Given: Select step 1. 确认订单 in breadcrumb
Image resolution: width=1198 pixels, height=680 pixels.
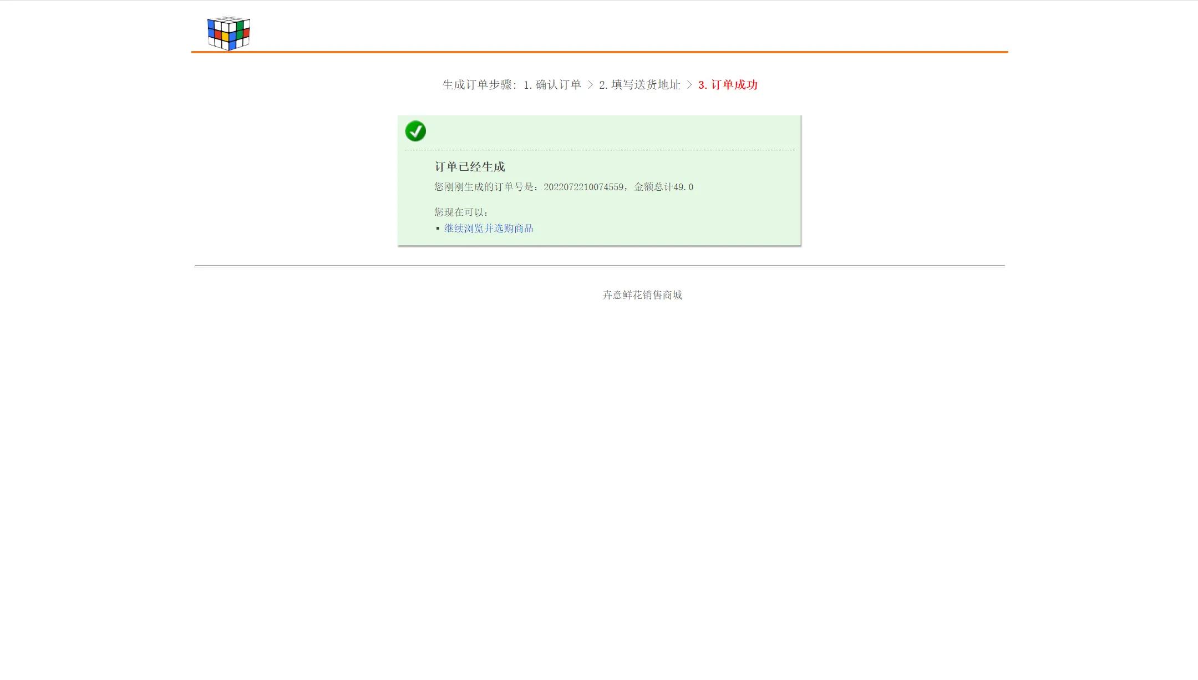Looking at the screenshot, I should pos(552,85).
